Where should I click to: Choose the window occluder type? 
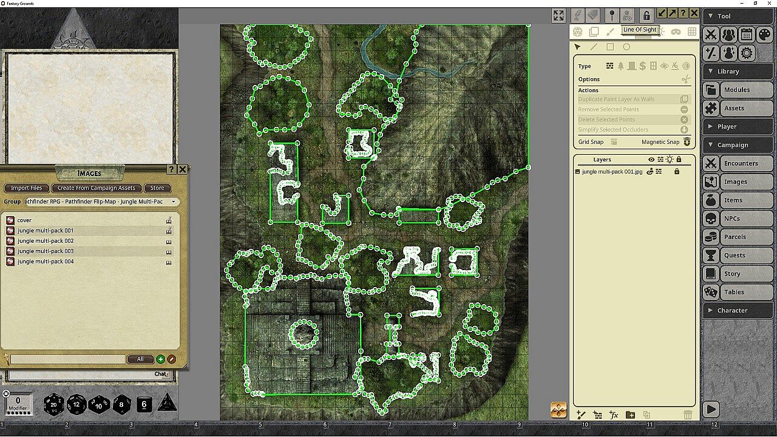[x=653, y=66]
